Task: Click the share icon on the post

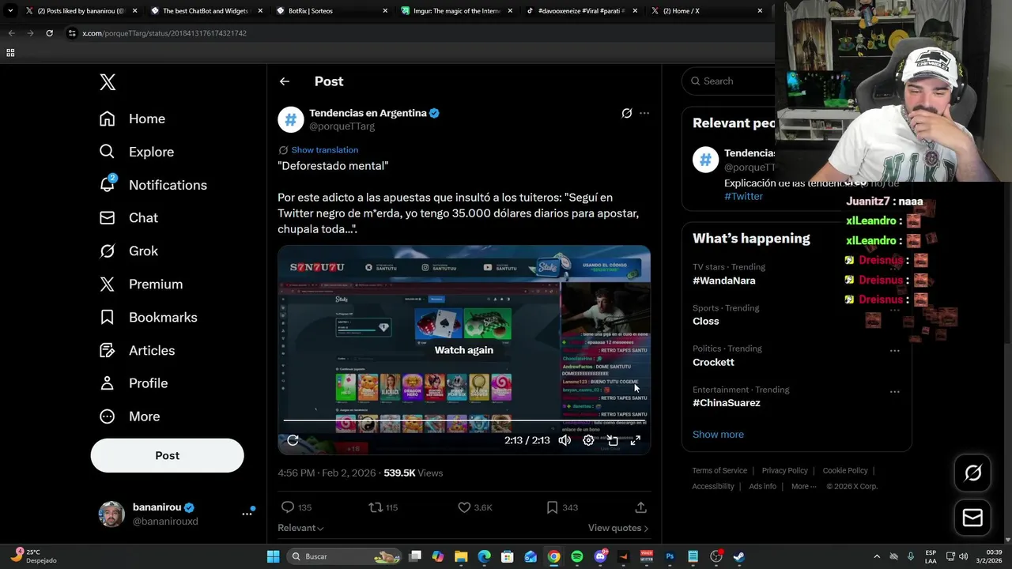Action: pyautogui.click(x=640, y=507)
